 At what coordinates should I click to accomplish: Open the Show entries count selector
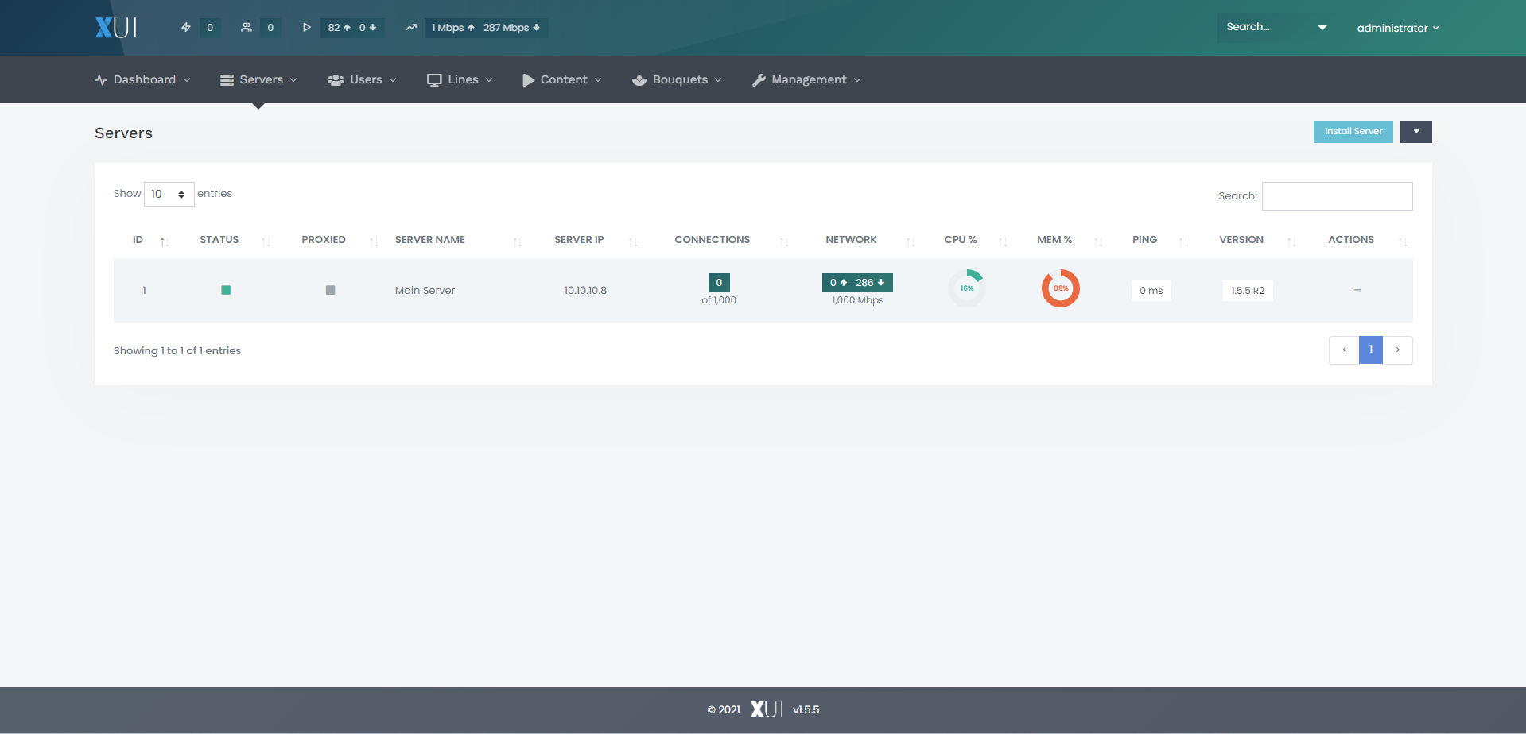(x=169, y=194)
